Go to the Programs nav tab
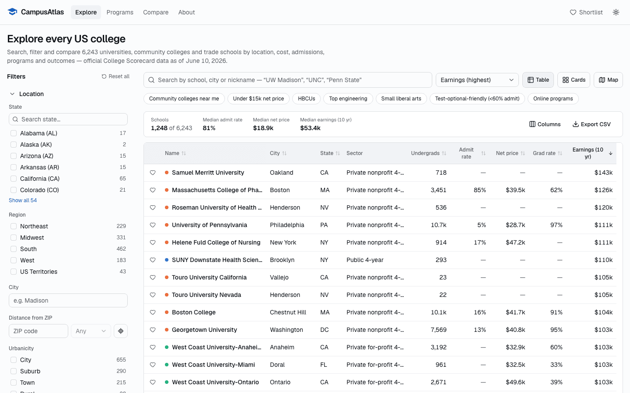Screen dimensions: 630x393 120,12
